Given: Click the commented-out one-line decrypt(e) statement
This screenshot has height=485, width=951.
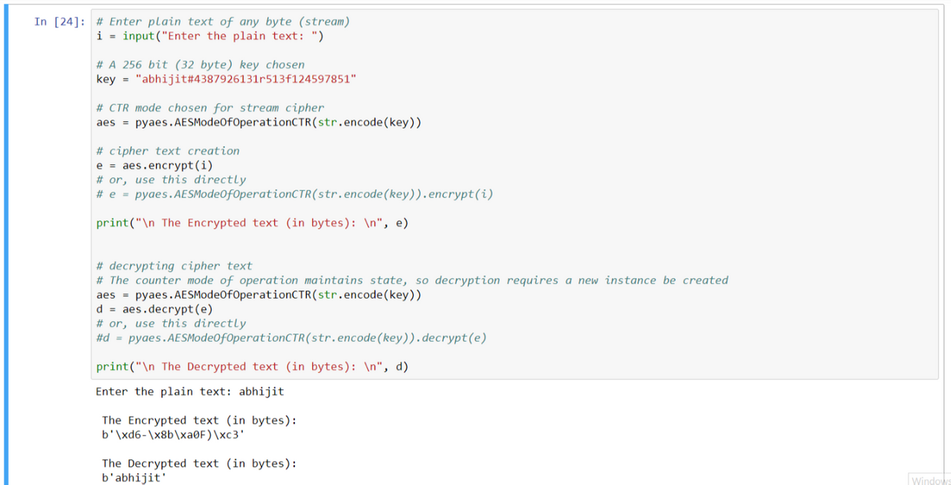Looking at the screenshot, I should pyautogui.click(x=291, y=338).
